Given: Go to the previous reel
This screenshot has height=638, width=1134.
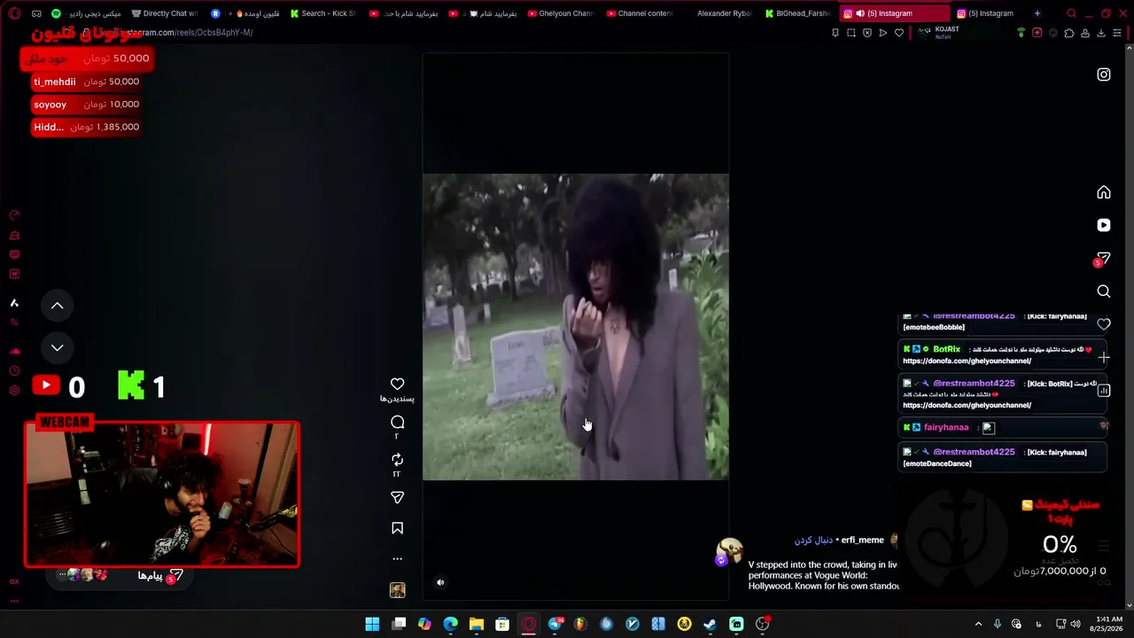Looking at the screenshot, I should click(x=57, y=306).
